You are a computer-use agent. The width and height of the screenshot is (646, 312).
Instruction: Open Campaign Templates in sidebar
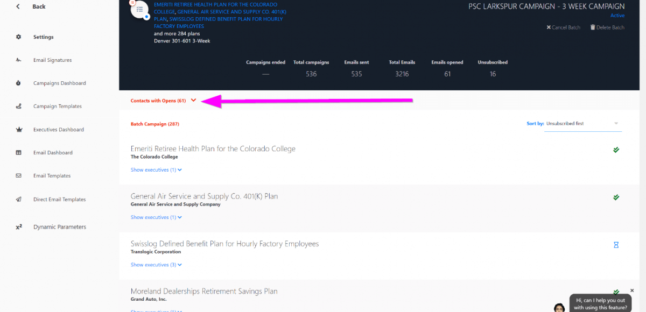coord(58,107)
